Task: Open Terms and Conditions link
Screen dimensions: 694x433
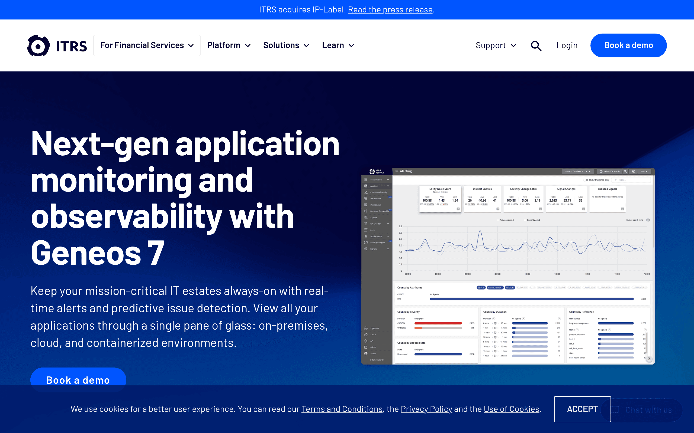Action: pyautogui.click(x=342, y=409)
